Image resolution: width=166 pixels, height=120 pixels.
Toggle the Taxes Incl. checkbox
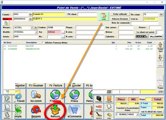pyautogui.click(x=161, y=53)
